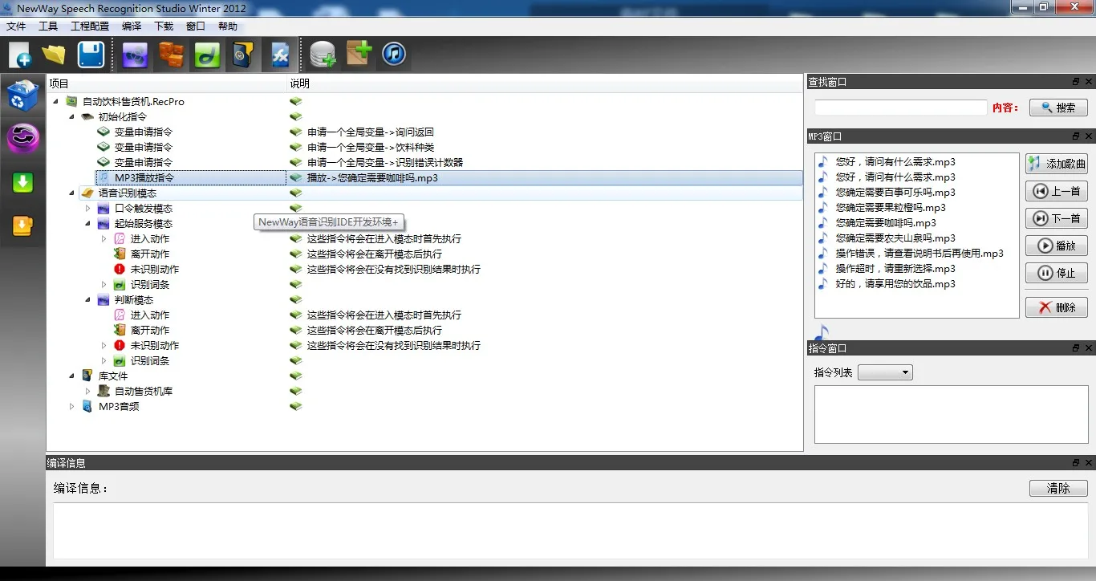Open the 指令列表 dropdown
Image resolution: width=1096 pixels, height=581 pixels.
pyautogui.click(x=885, y=372)
